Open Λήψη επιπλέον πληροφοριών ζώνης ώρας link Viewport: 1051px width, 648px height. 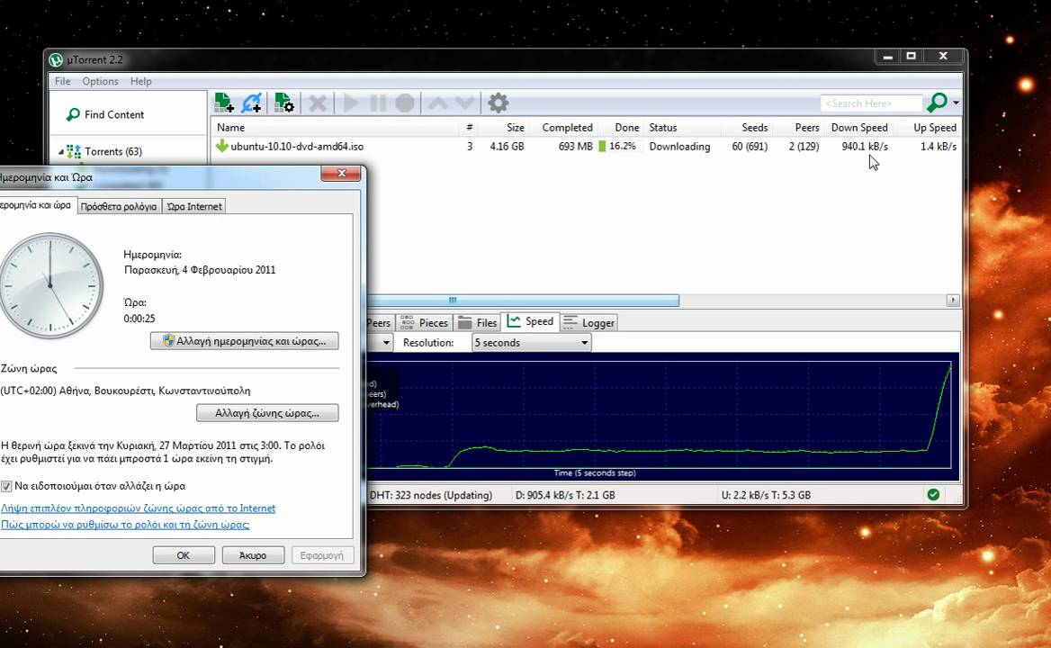pyautogui.click(x=138, y=508)
